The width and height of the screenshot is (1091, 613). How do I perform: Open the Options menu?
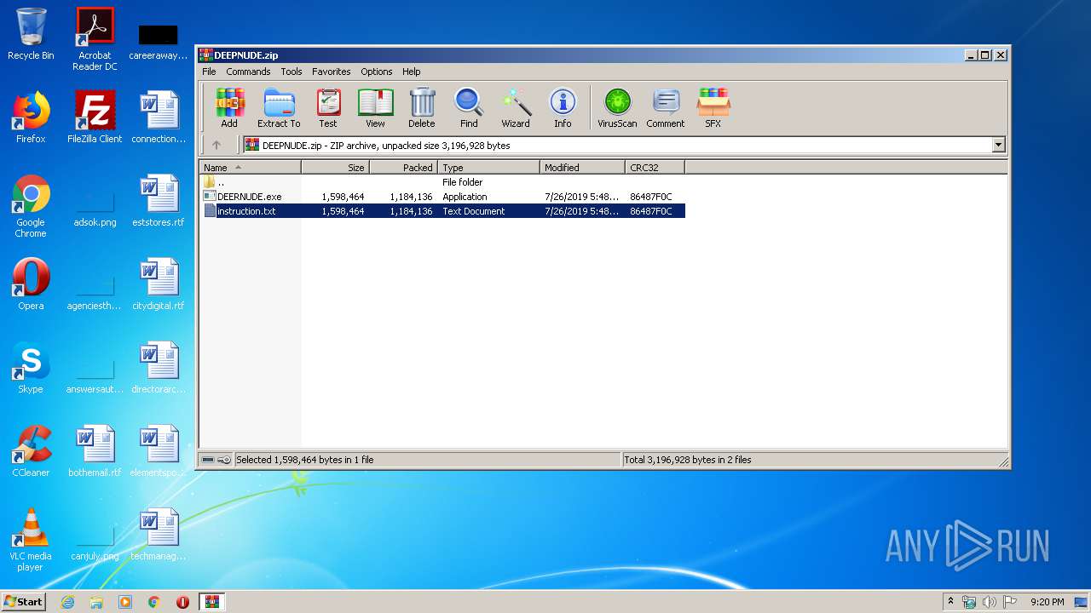(377, 72)
